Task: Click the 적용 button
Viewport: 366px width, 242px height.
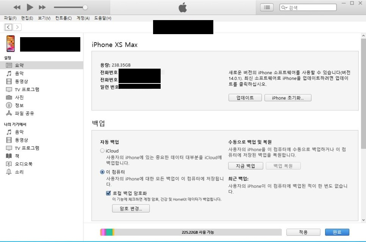Action: pos(303,232)
